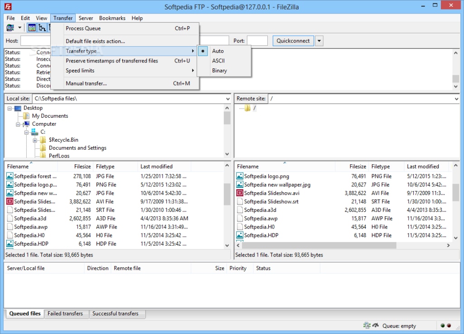Viewport: 464px width, 334px height.
Task: Choose Process Queue menu entry
Action: coord(125,29)
